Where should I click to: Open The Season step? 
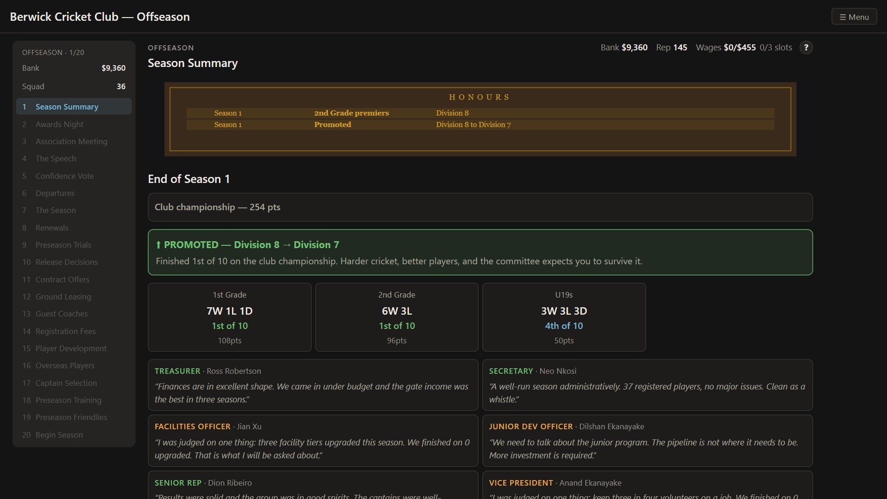[74, 210]
